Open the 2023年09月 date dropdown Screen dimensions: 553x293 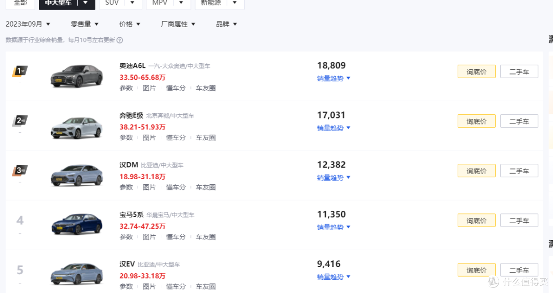(x=28, y=24)
